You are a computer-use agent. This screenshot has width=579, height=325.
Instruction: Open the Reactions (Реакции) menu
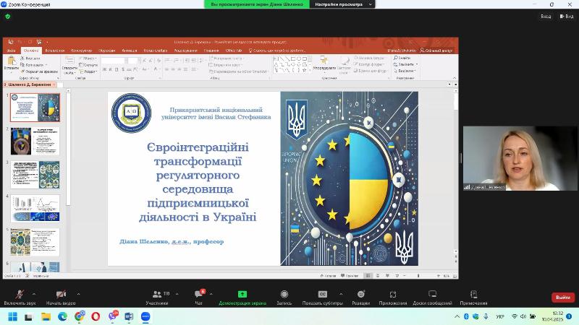360,295
